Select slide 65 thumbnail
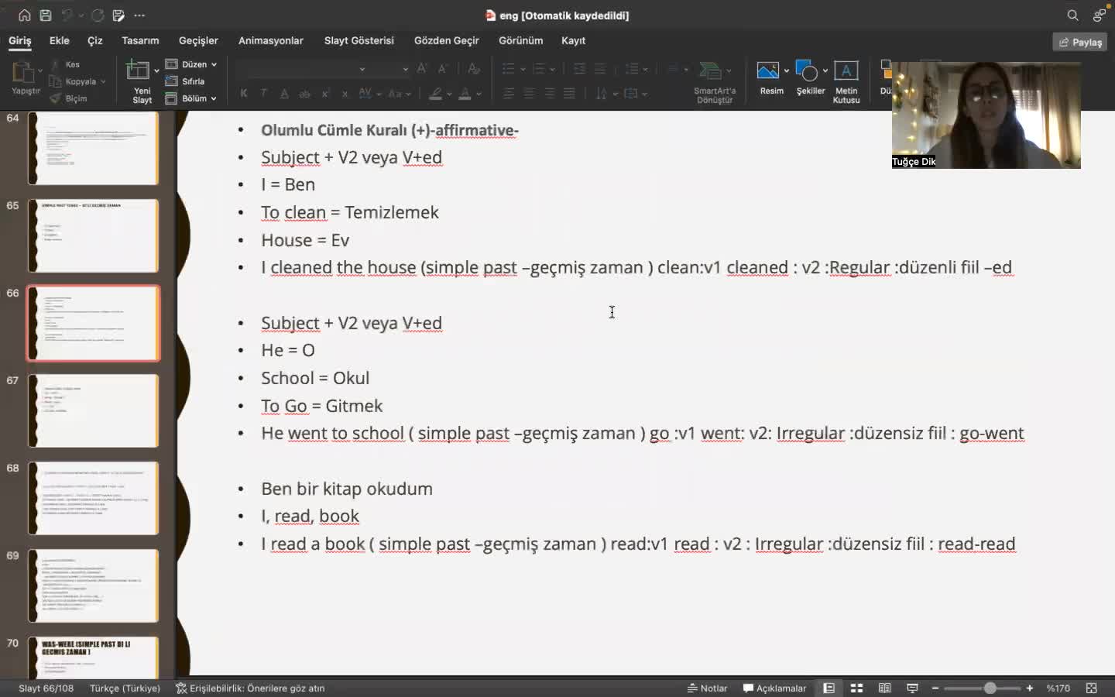This screenshot has height=697, width=1115. 94,235
